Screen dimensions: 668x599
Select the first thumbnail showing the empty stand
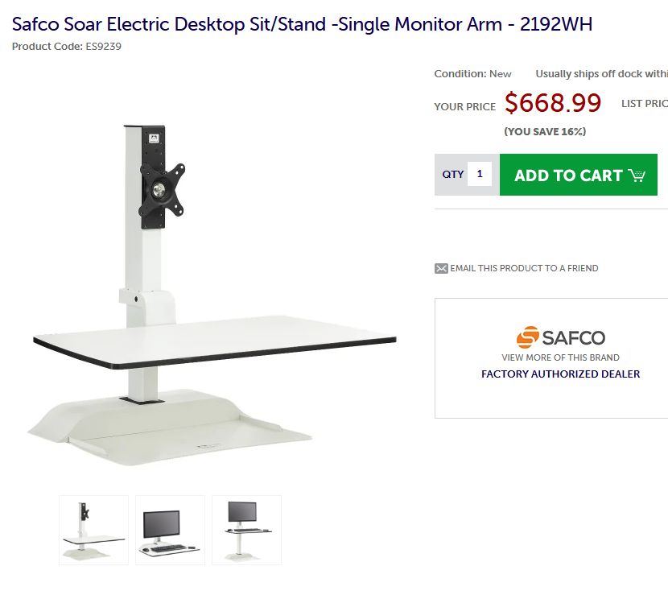pos(93,530)
